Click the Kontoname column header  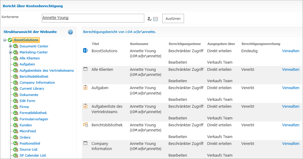[139, 44]
